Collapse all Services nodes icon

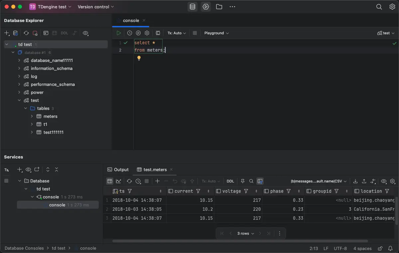tap(57, 169)
